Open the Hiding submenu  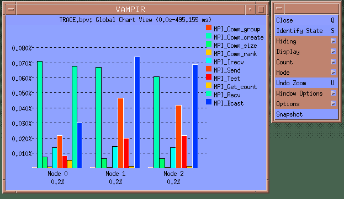306,41
